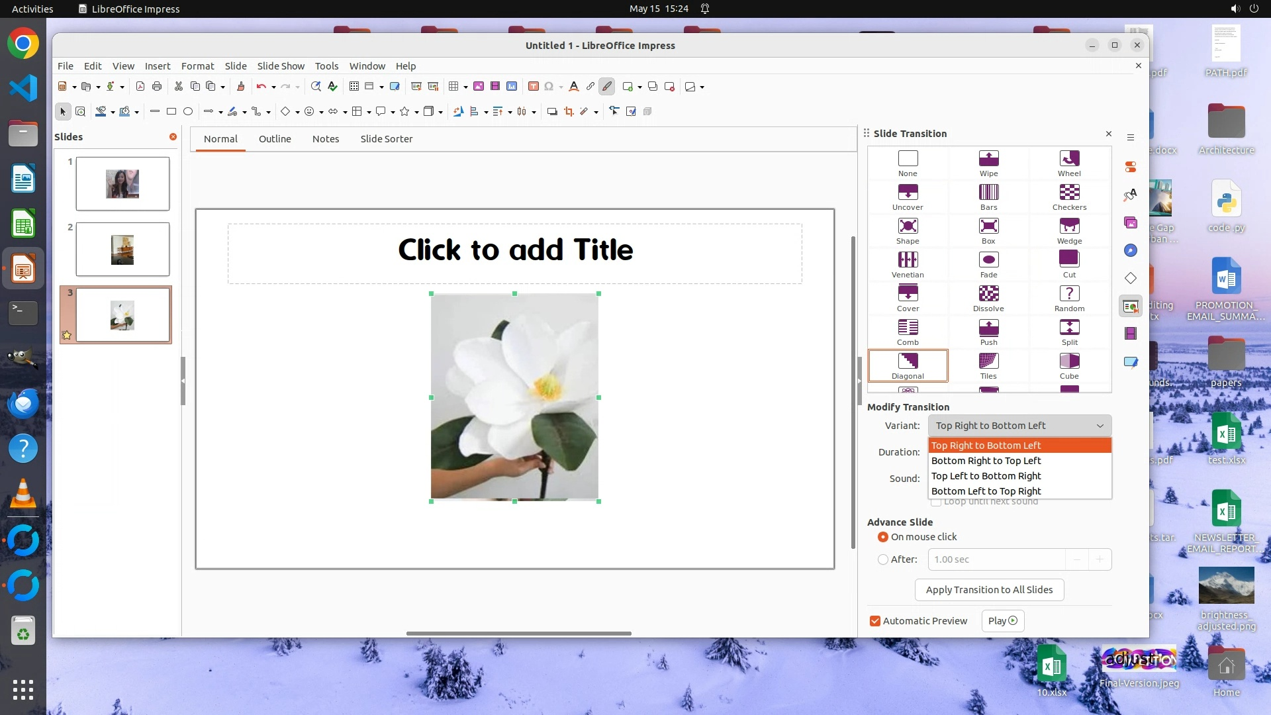Viewport: 1271px width, 715px height.
Task: Select slide 2 thumbnail
Action: (122, 250)
